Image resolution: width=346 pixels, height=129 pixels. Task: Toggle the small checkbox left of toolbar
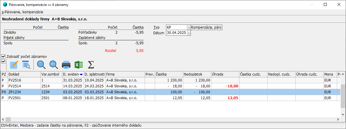pyautogui.click(x=4, y=61)
